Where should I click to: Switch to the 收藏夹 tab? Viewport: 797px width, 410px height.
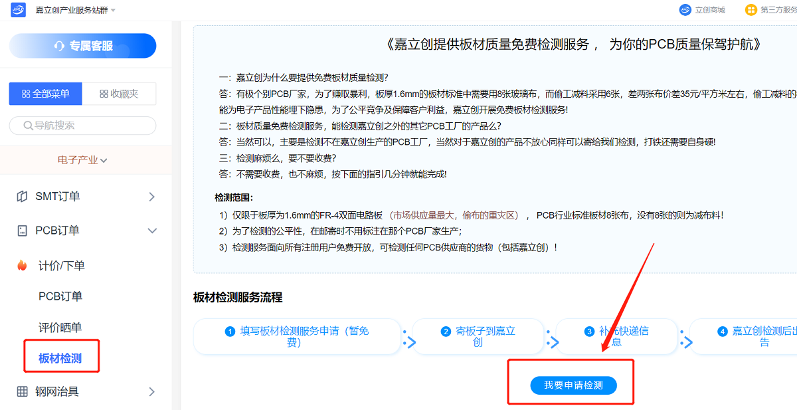coord(119,94)
